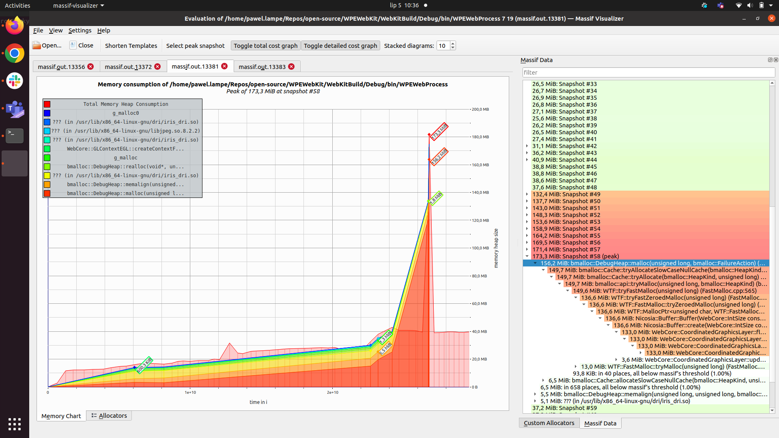Click inside the filter input field
This screenshot has width=779, height=438.
pos(648,72)
